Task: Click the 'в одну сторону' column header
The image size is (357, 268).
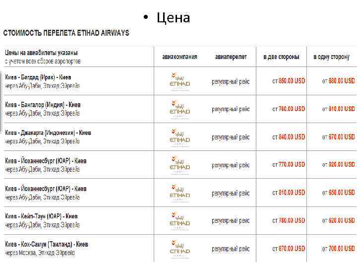Action: tap(331, 57)
